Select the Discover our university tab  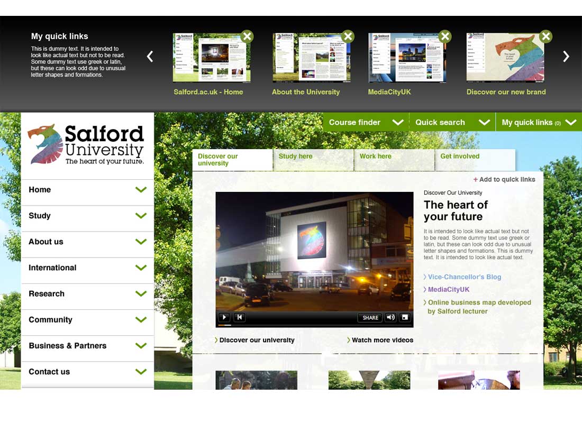232,160
